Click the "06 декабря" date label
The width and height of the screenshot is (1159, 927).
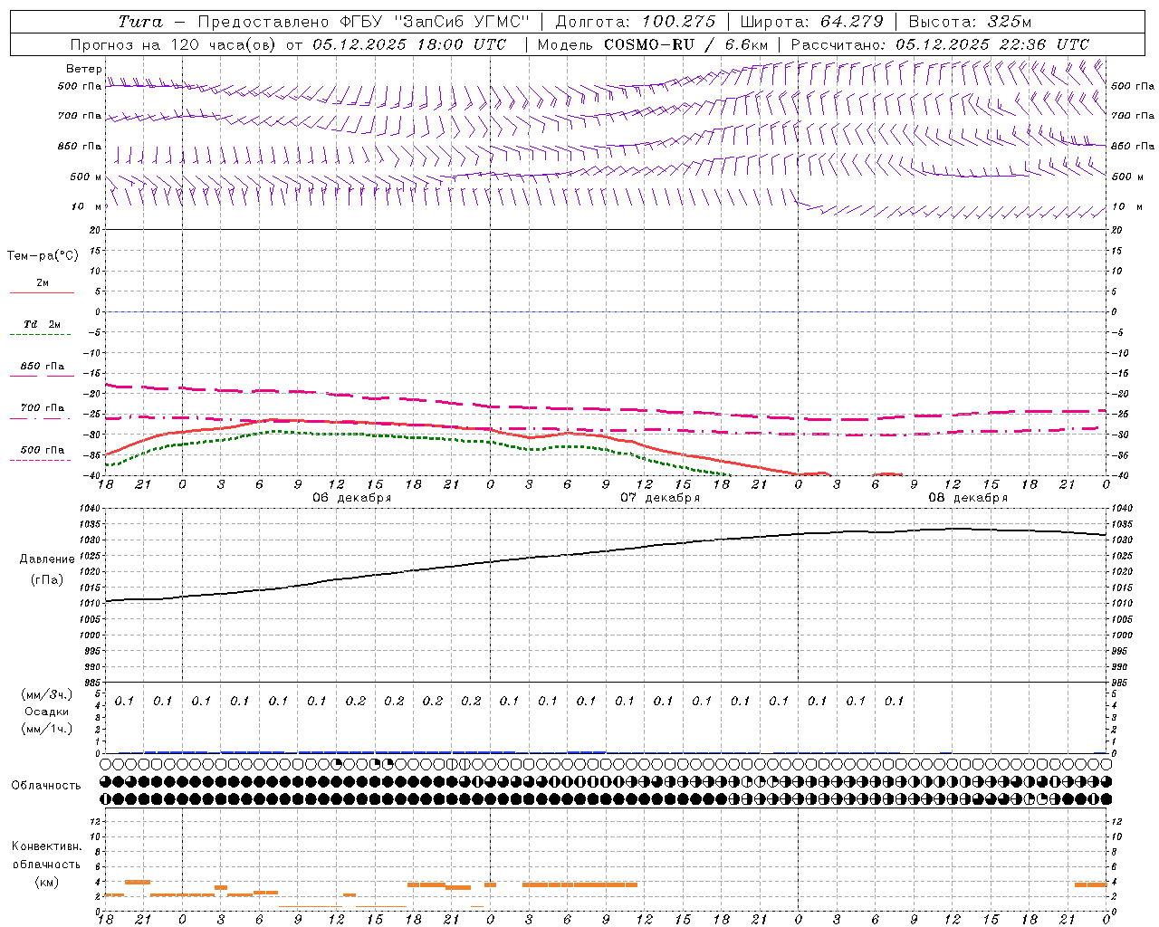[x=352, y=498]
